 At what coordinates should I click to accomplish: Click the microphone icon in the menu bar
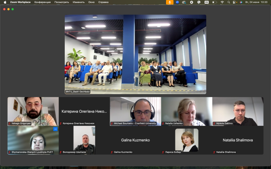click(x=169, y=2)
